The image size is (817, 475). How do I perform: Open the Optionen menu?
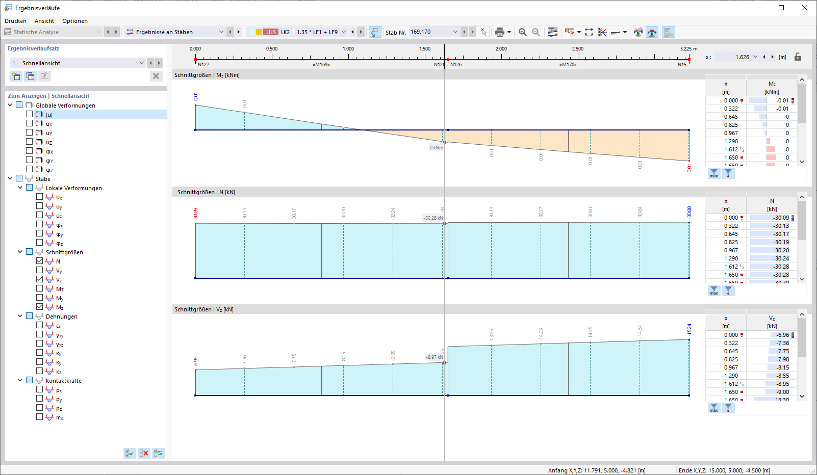(75, 21)
